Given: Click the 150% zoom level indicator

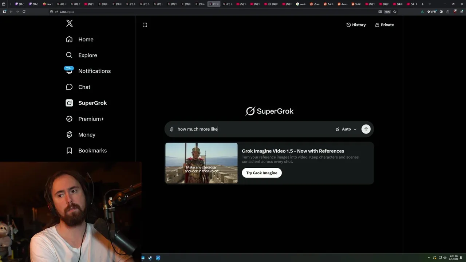Looking at the screenshot, I should pyautogui.click(x=388, y=12).
